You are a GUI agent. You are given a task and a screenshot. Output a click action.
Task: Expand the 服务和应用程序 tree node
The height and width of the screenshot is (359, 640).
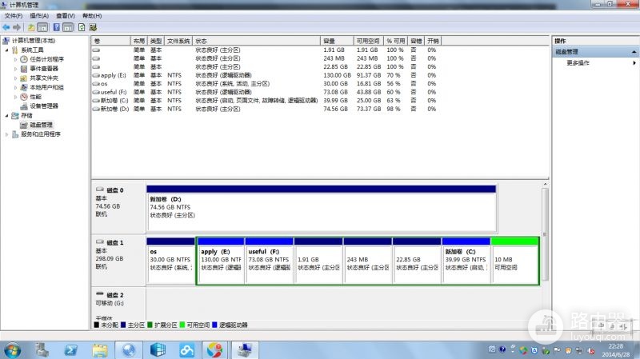[7, 134]
